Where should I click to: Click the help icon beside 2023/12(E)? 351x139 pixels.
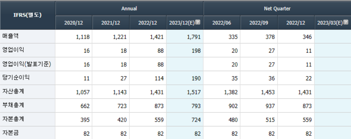(x=198, y=22)
